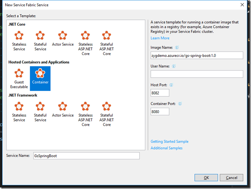The height and width of the screenshot is (189, 251).
Task: Click the 'Select a Template:' label
Action: coord(21,16)
